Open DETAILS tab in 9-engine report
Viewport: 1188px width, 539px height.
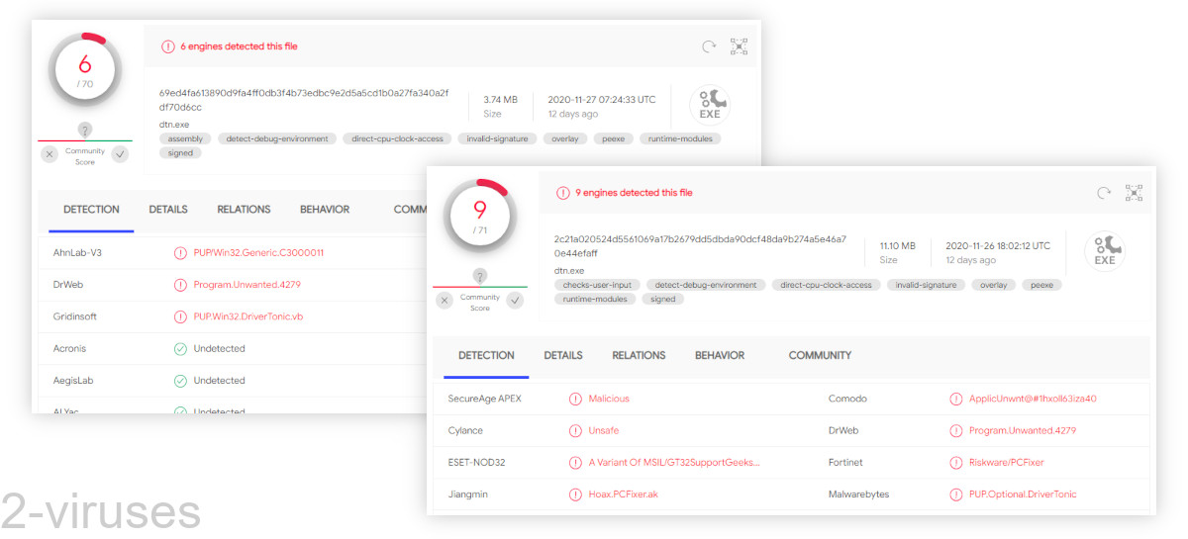point(563,356)
